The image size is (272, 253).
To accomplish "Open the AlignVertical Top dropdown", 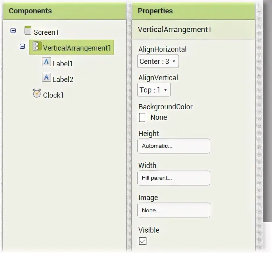I will pos(154,90).
